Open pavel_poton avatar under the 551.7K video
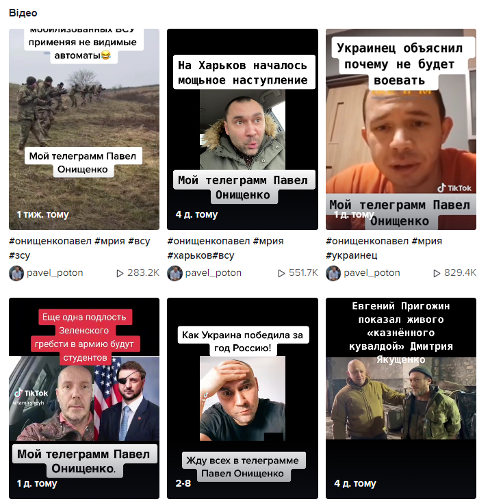Image resolution: width=490 pixels, height=501 pixels. [x=175, y=274]
